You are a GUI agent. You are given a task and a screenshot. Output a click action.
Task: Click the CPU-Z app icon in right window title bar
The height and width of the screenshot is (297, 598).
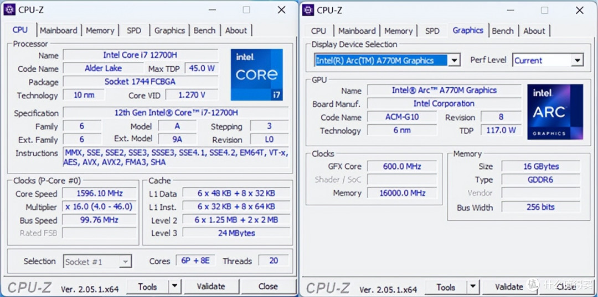(x=308, y=9)
